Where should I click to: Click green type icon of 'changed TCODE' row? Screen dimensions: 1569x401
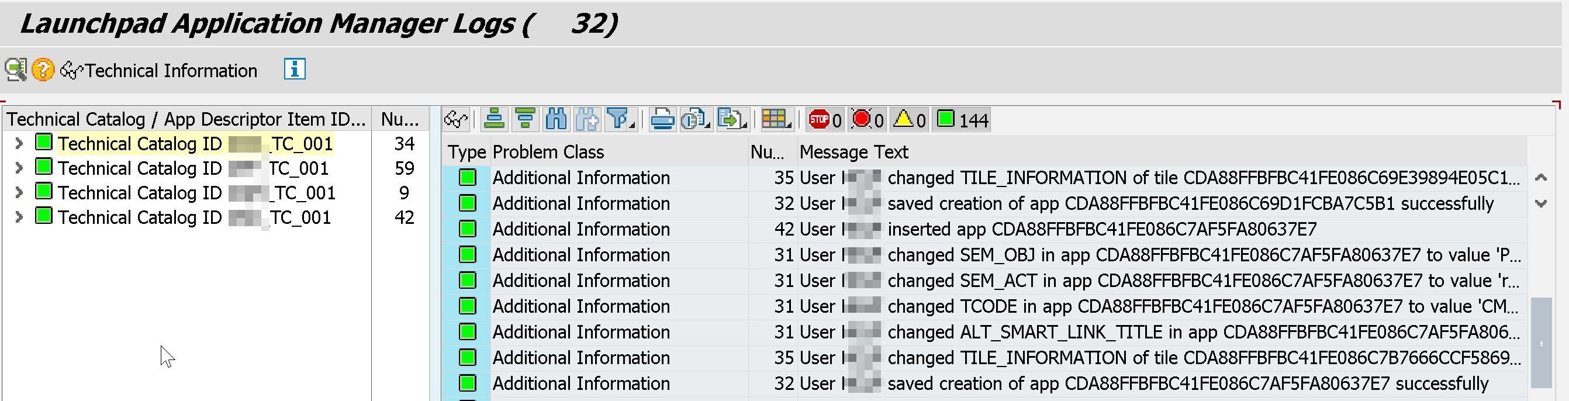point(467,306)
